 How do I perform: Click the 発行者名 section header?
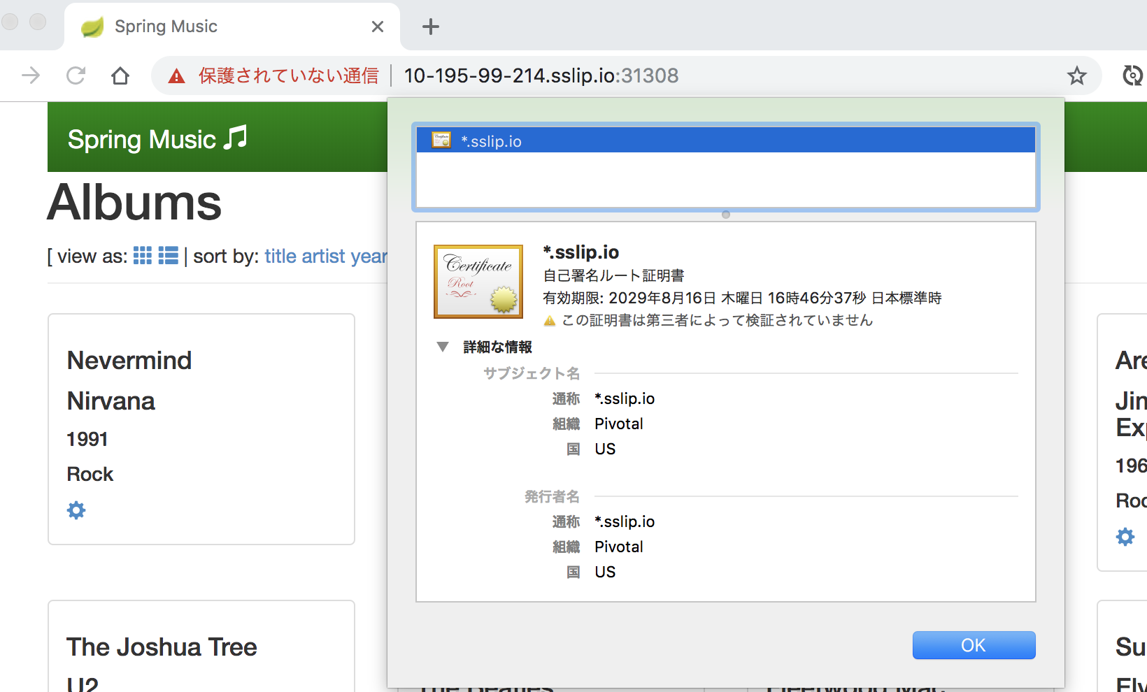click(x=553, y=496)
